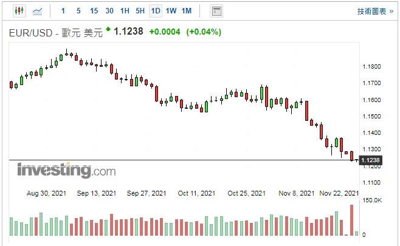Set chart interval to 1W
400x246 pixels.
171,11
